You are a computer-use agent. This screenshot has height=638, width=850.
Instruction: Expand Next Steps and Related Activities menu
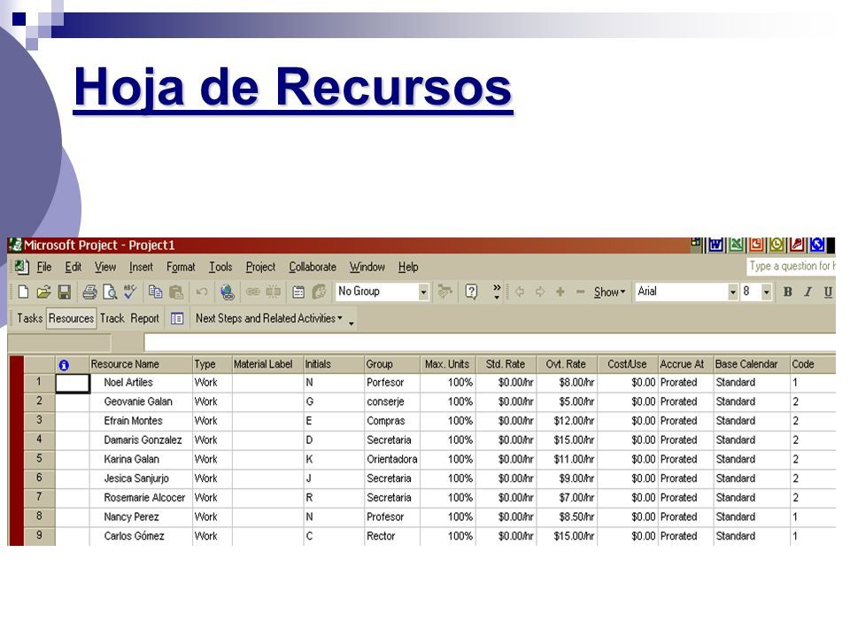[x=269, y=318]
